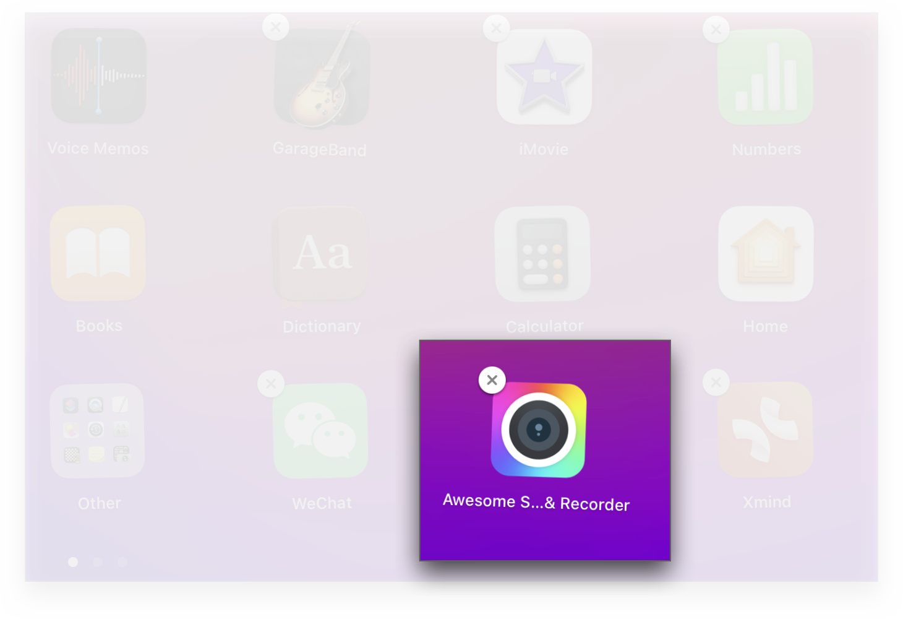Click the "GarageBand" label text
The width and height of the screenshot is (903, 619).
coord(320,150)
